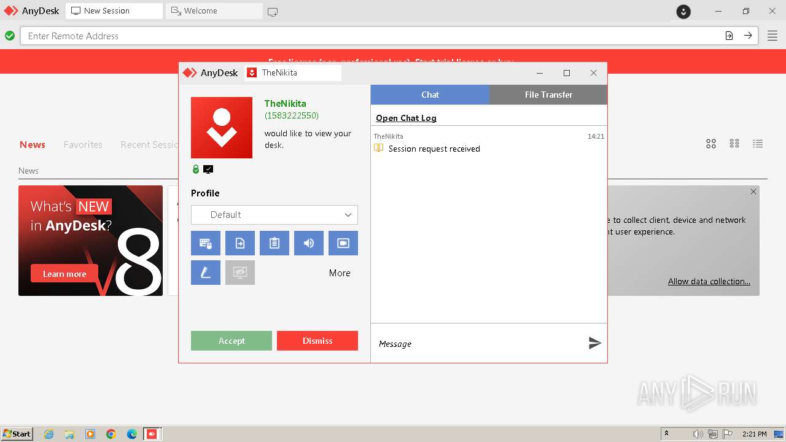Show More permissions

pos(340,273)
